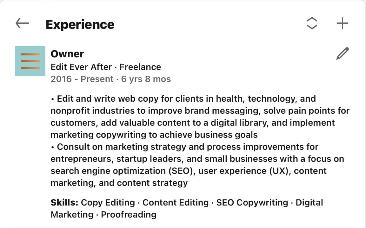Click the bold Skills label
The image size is (366, 228).
(64, 203)
